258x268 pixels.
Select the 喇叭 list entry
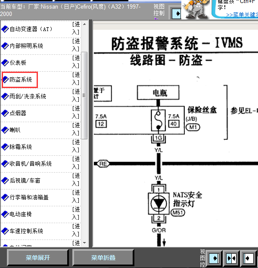tap(15, 130)
